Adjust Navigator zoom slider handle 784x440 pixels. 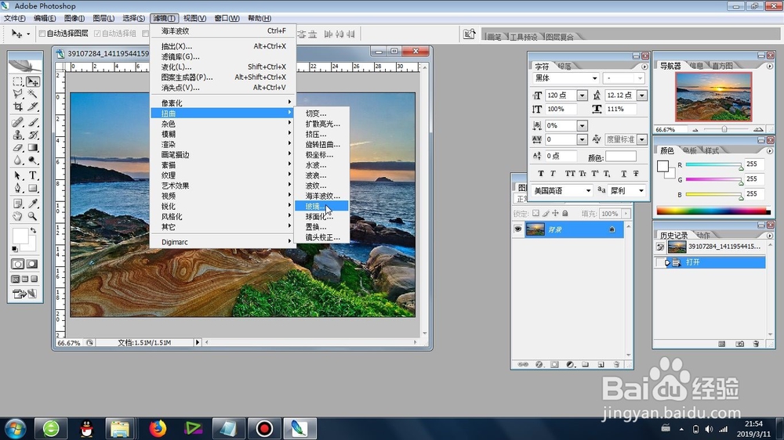tap(724, 129)
